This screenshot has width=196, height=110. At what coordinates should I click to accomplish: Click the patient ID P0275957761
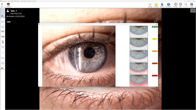pyautogui.click(x=16, y=14)
